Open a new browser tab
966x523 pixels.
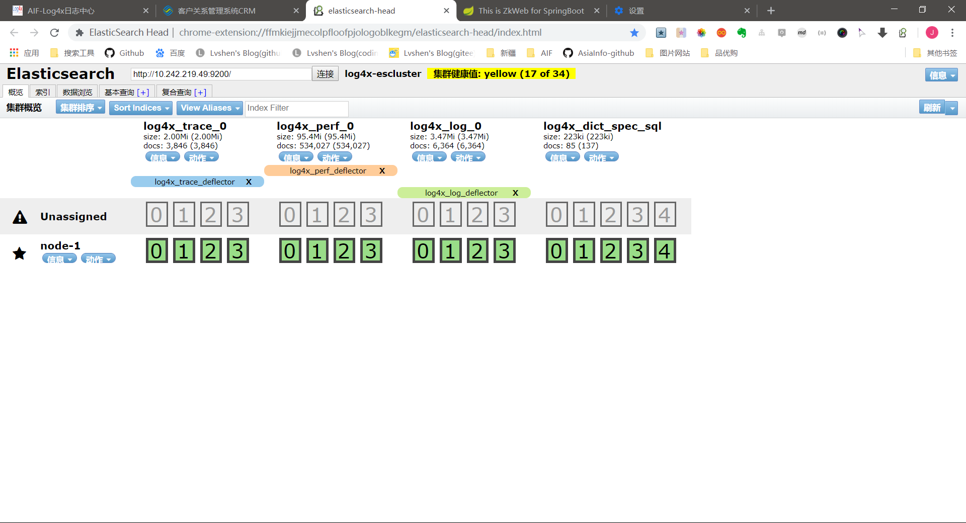pos(771,11)
